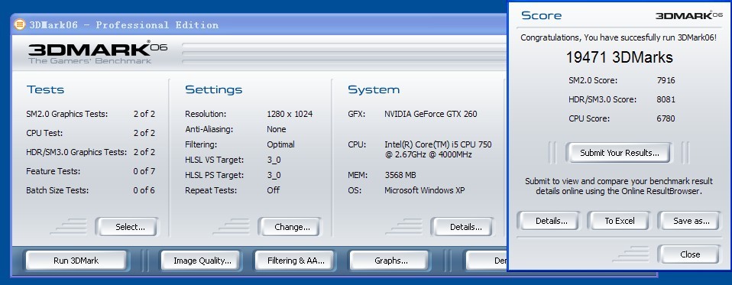Click the SM2.0 Score value 7916
The image size is (732, 285).
tap(666, 80)
